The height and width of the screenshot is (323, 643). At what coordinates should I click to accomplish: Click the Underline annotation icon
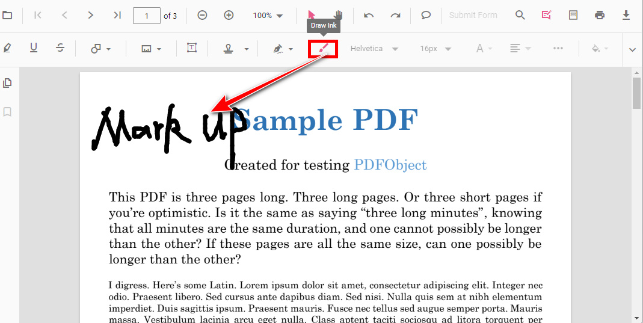(x=34, y=49)
